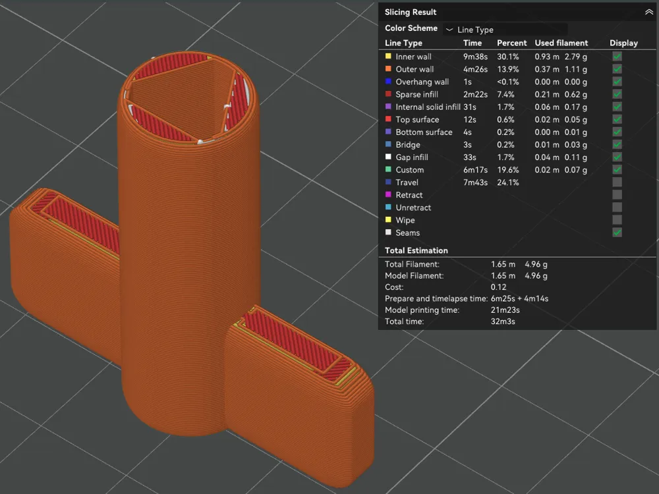Enable Unretract display checkbox
Screen dimensions: 659x494
point(617,207)
